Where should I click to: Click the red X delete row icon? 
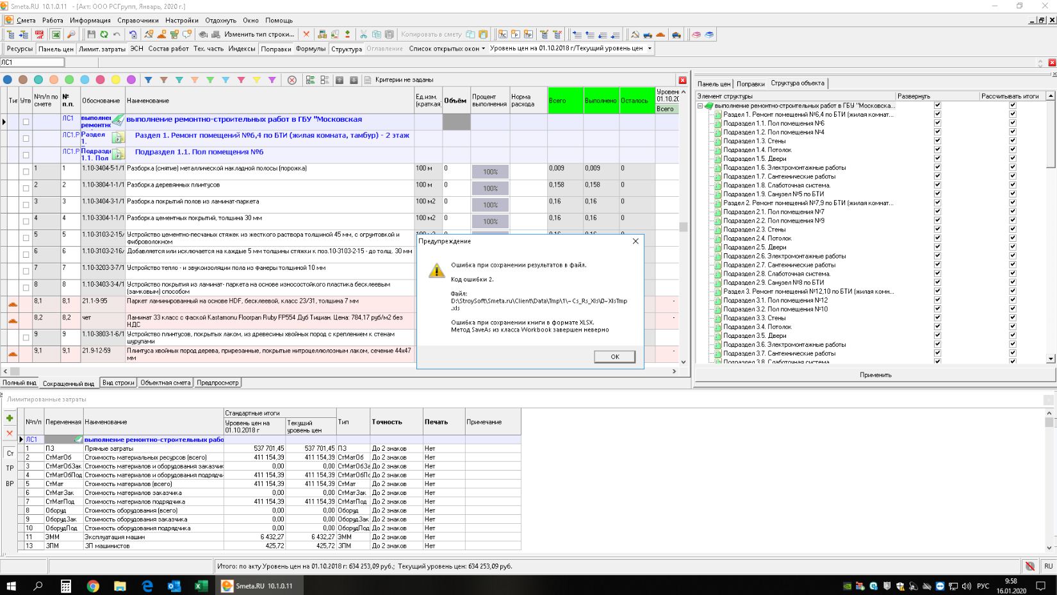306,34
